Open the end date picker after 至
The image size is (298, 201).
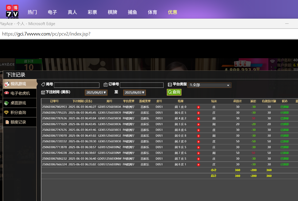click(134, 93)
